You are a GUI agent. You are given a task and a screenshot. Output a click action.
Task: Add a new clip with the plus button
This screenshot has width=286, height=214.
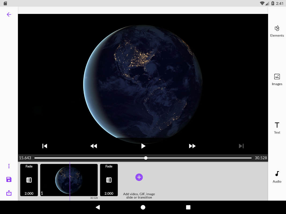139,177
